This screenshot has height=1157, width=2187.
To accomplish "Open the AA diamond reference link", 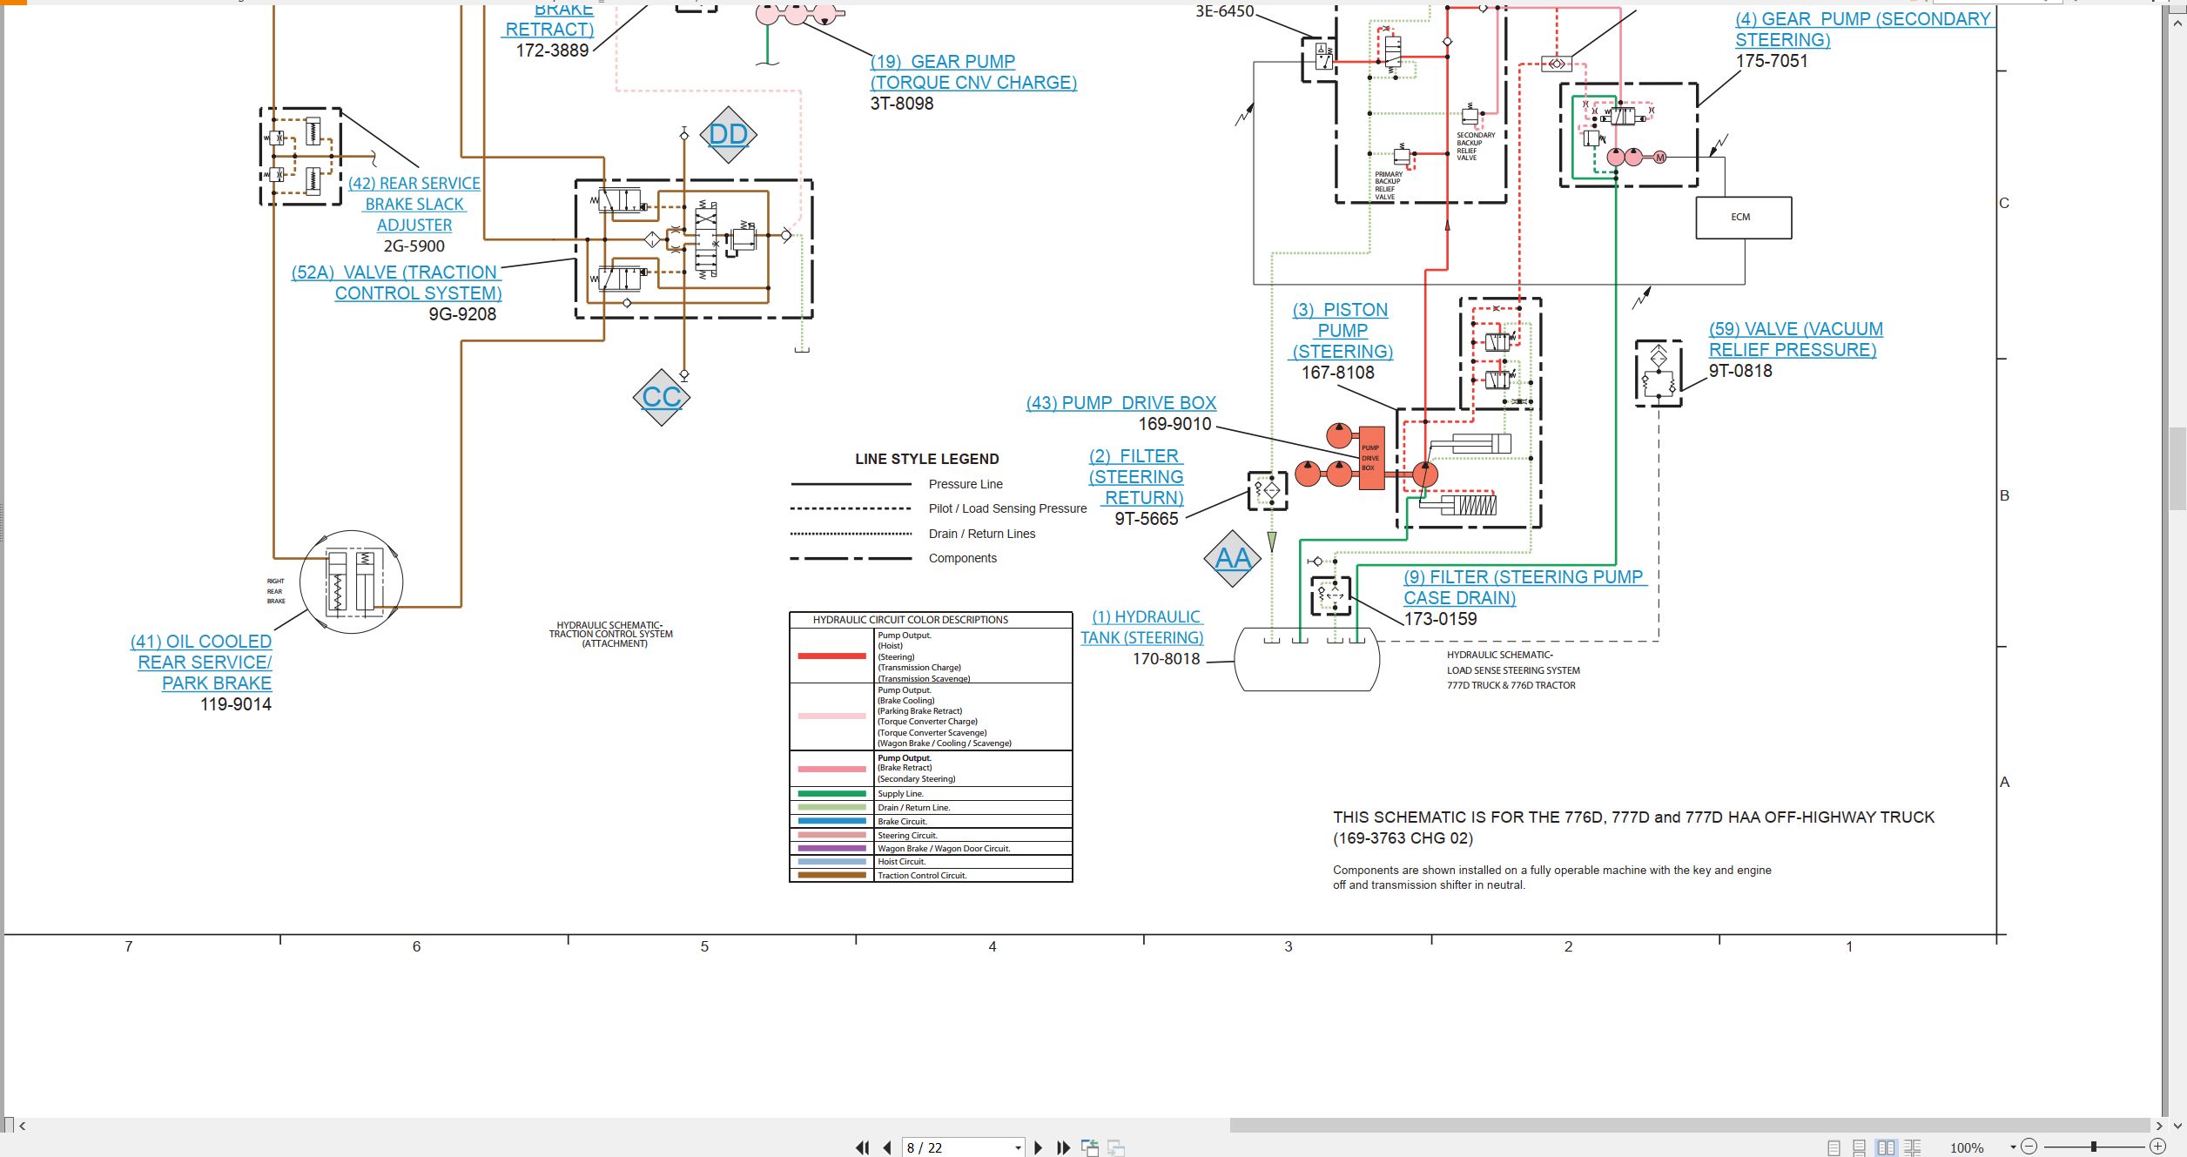I will 1233,558.
